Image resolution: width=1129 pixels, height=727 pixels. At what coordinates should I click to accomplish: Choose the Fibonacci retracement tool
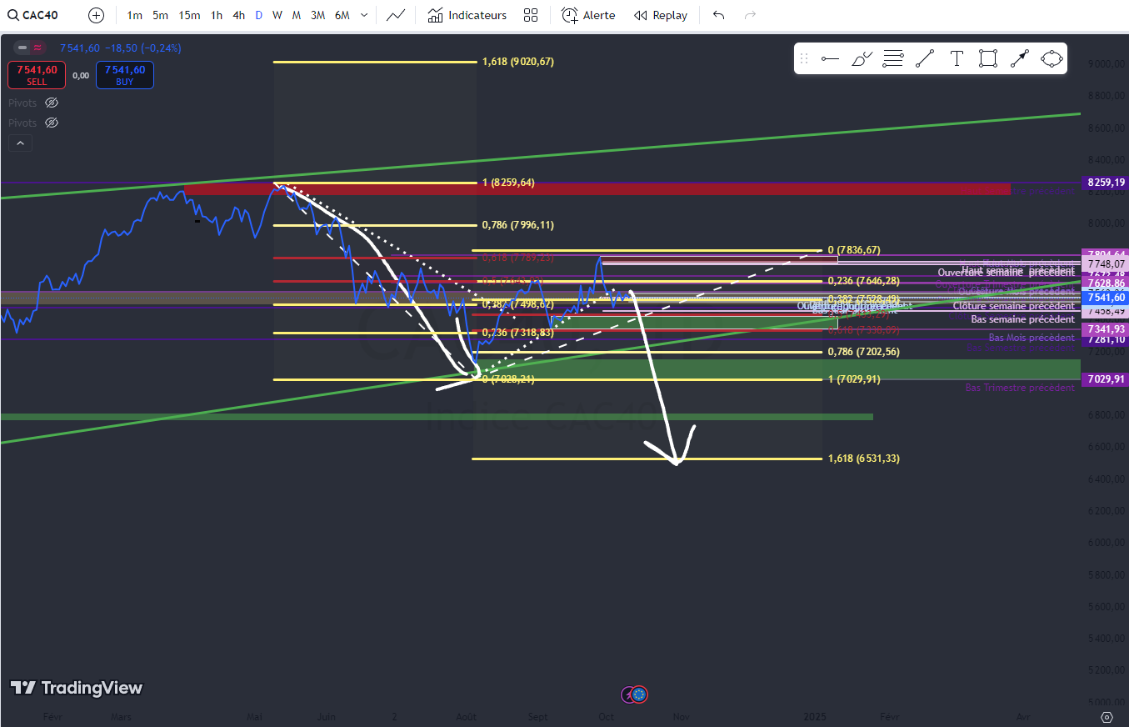893,58
